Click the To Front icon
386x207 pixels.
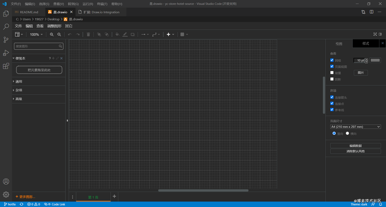tap(99, 34)
